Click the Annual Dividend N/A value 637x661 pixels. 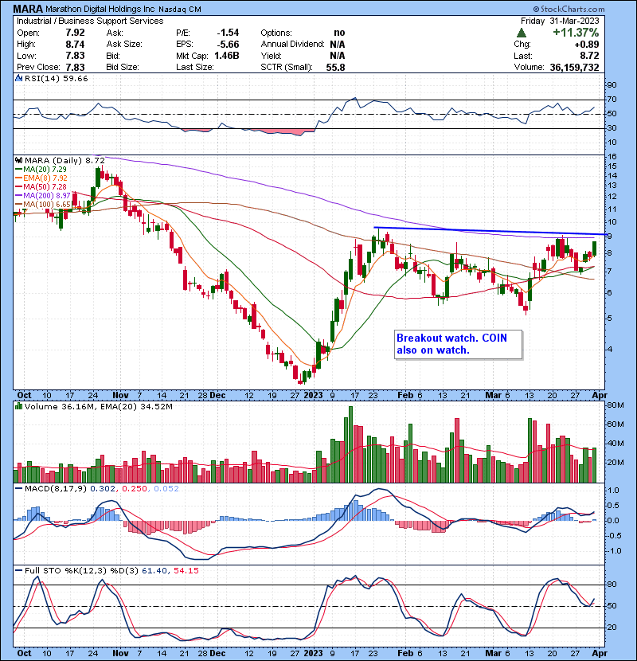coord(338,45)
